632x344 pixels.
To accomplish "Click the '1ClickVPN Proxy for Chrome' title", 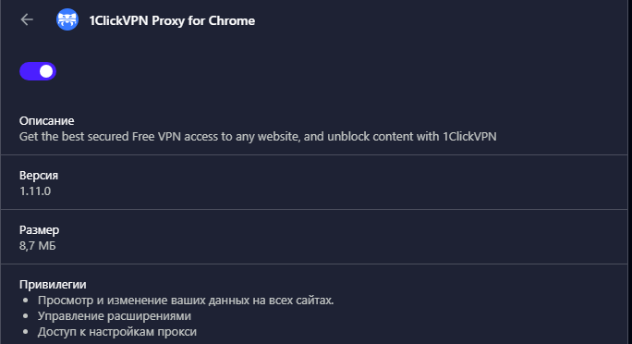I will click(172, 20).
